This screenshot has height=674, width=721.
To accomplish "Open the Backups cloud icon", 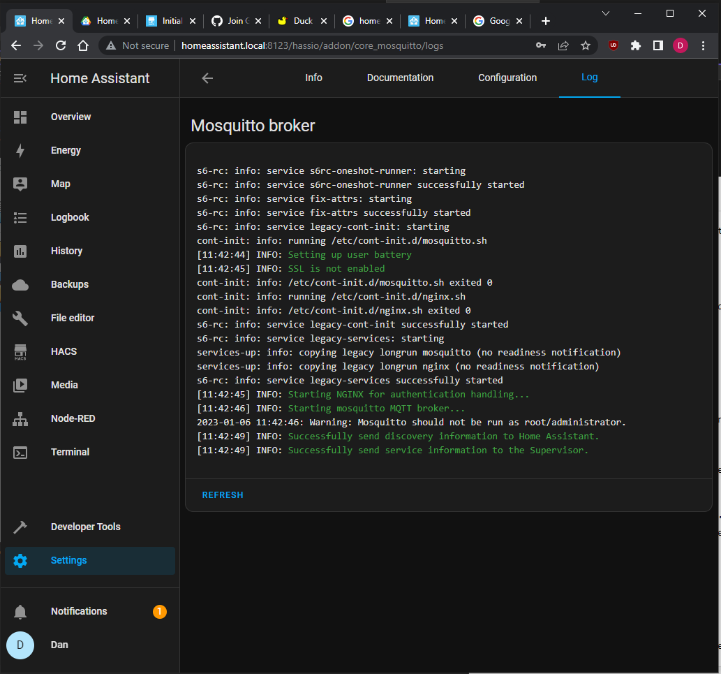I will 20,285.
